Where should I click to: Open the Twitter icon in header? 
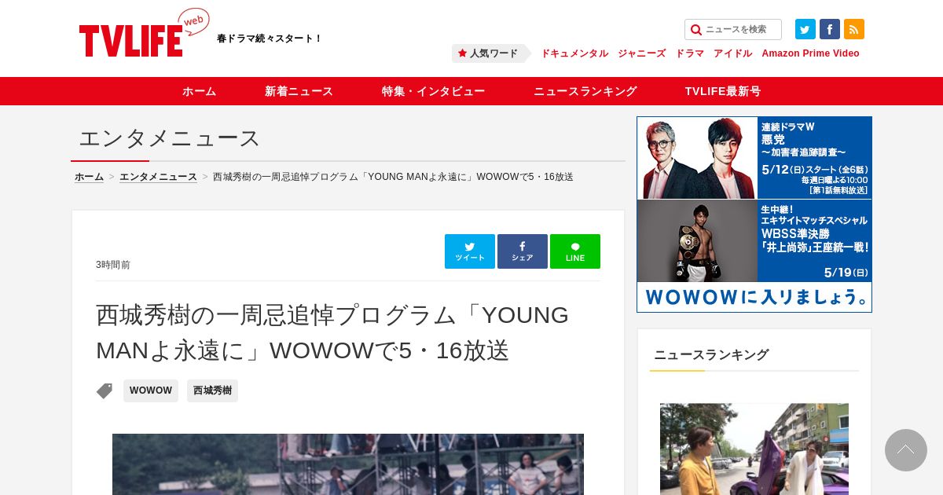[x=805, y=29]
